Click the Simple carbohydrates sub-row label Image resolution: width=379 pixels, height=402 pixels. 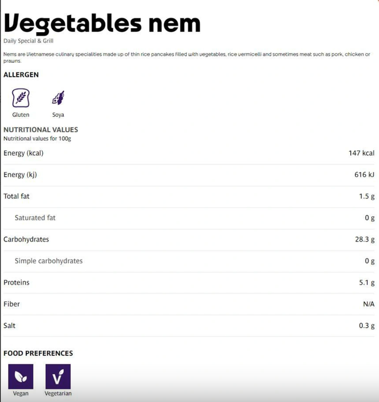49,261
